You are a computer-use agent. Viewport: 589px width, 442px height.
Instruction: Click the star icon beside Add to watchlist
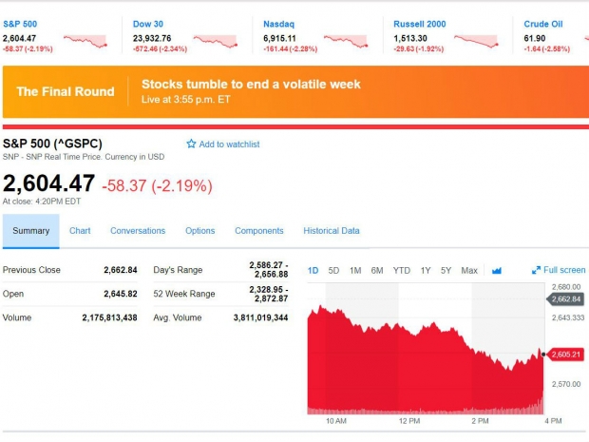coord(191,144)
